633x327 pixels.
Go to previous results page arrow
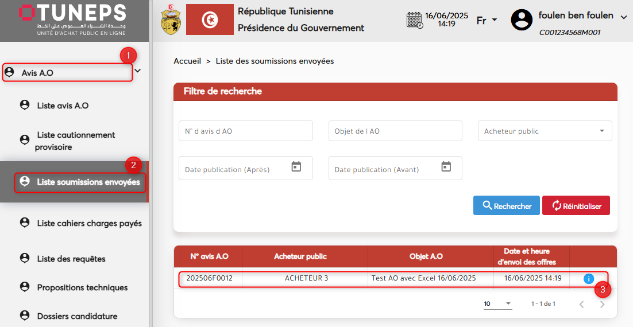(x=581, y=304)
